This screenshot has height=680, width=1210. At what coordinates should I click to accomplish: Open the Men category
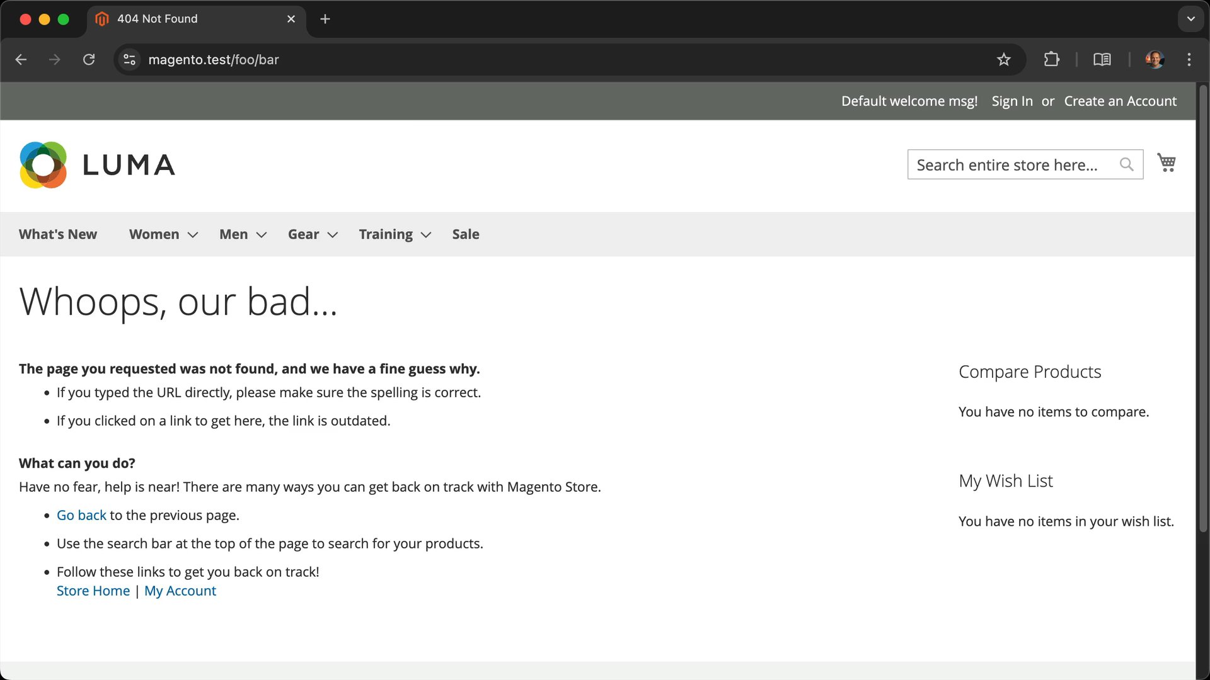pyautogui.click(x=234, y=234)
